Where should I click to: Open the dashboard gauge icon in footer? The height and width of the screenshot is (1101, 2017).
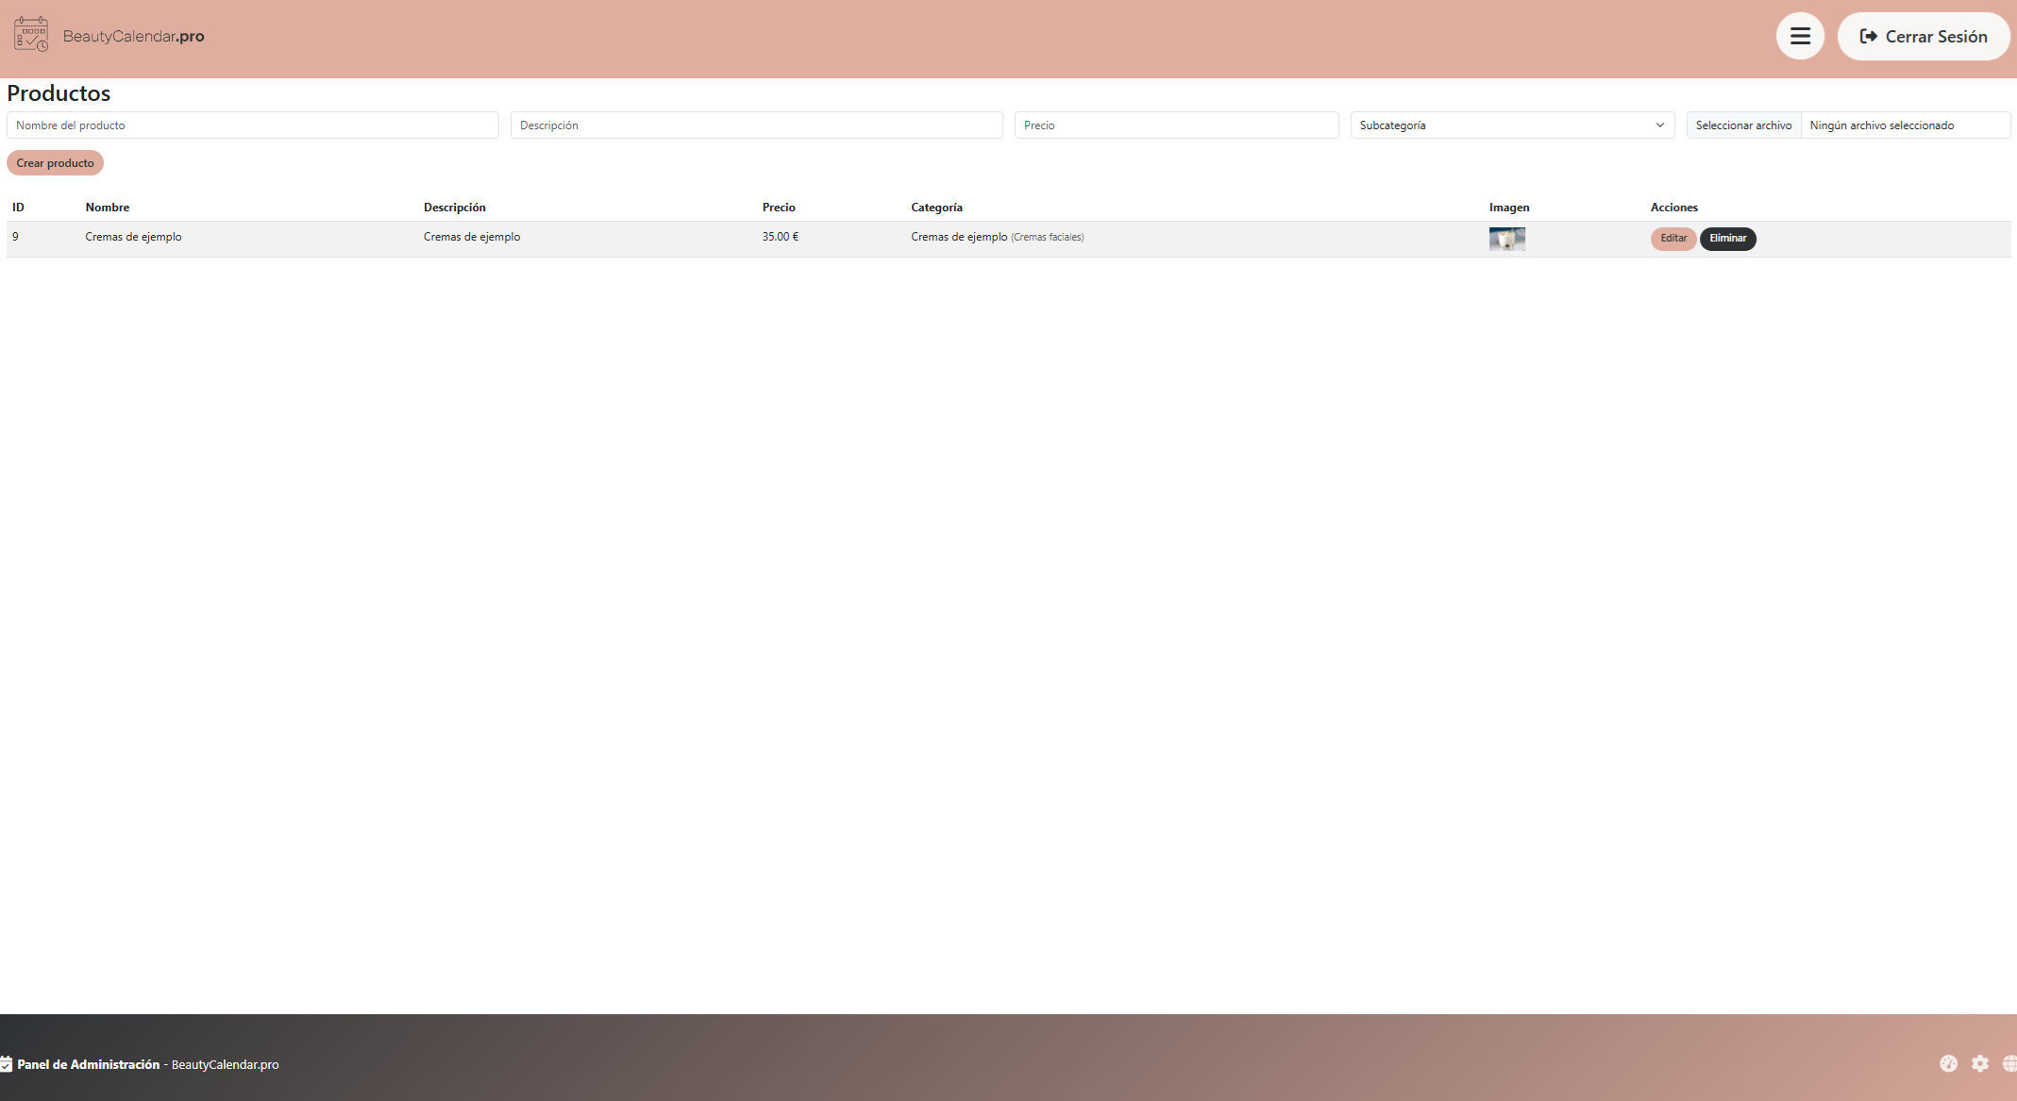(1948, 1063)
